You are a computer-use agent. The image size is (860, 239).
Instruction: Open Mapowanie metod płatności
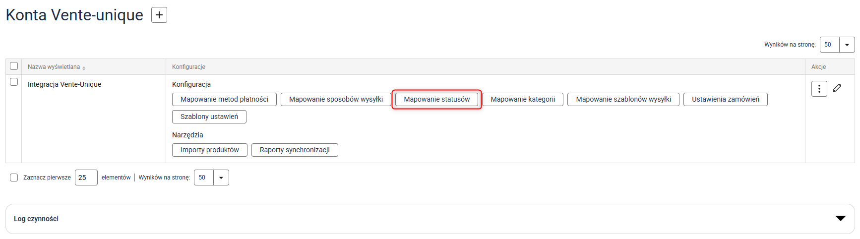coord(224,99)
